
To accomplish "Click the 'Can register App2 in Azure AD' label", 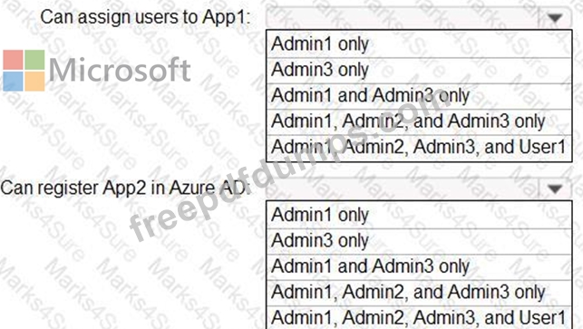I will tap(123, 189).
